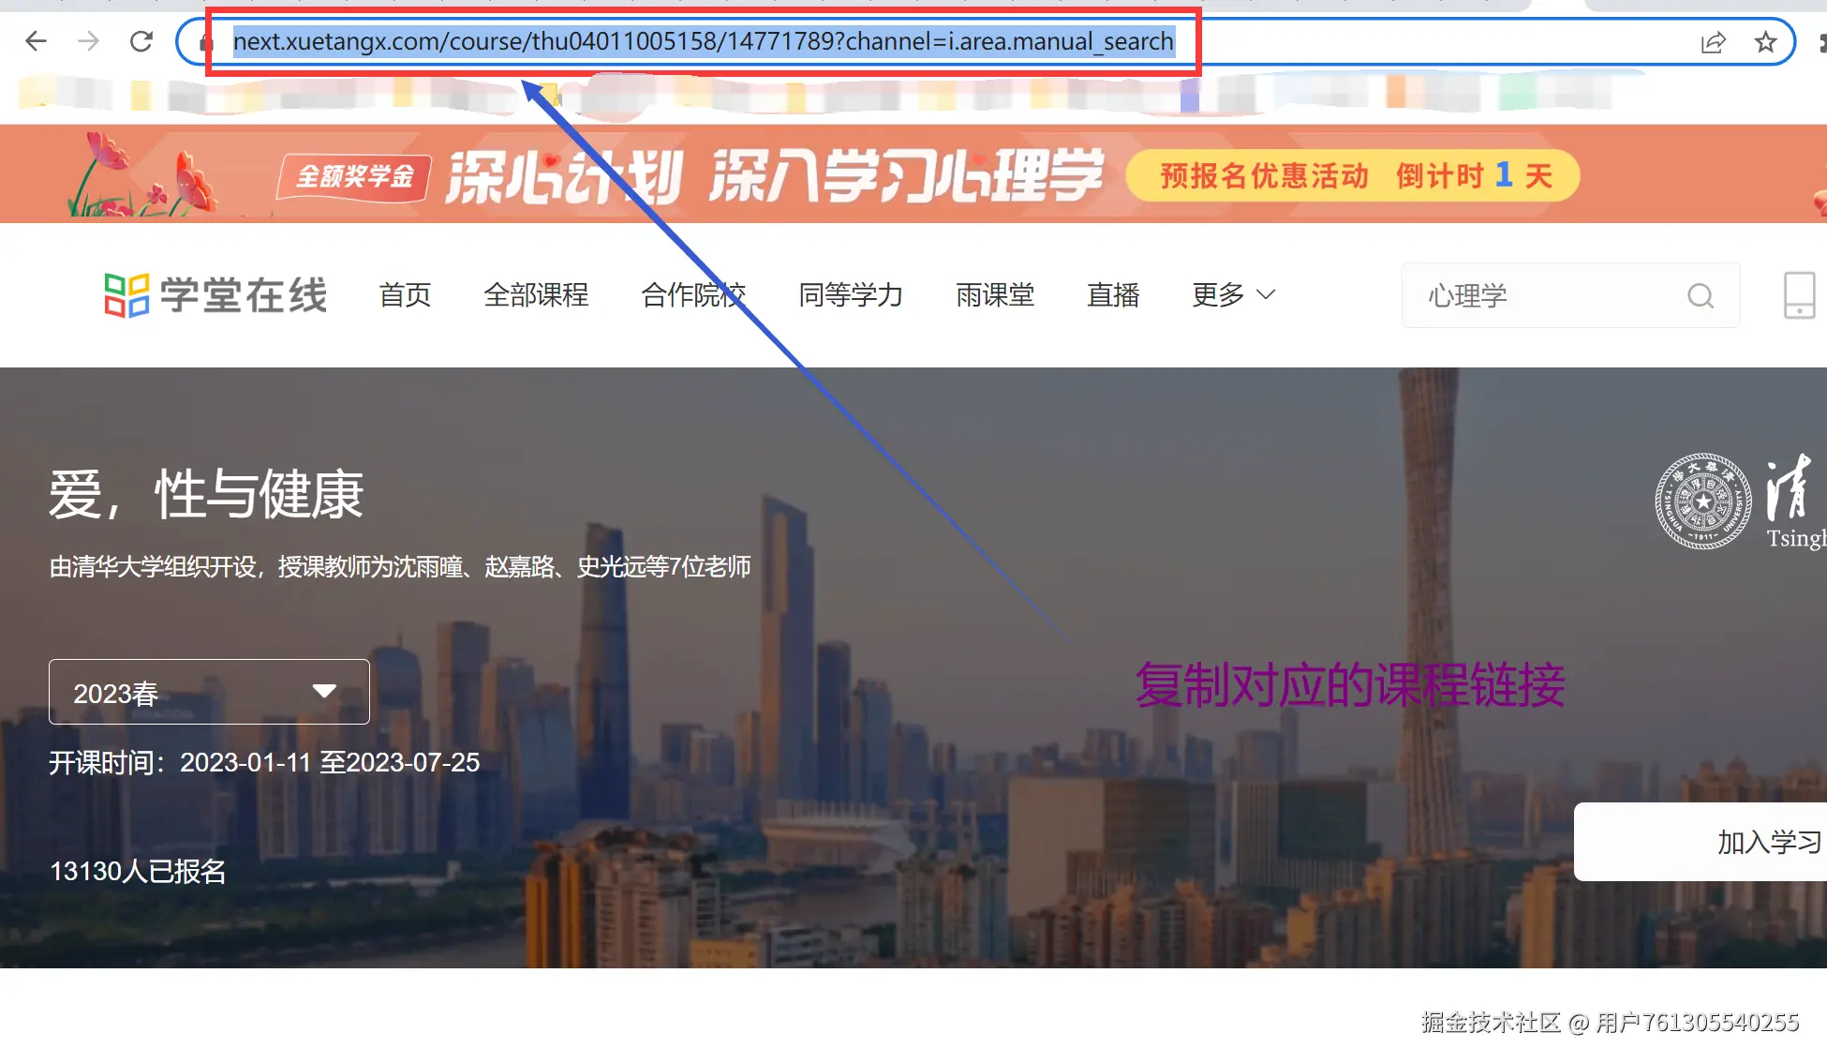Open 同等学力 navigation item
Image resolution: width=1827 pixels, height=1063 pixels.
click(850, 295)
